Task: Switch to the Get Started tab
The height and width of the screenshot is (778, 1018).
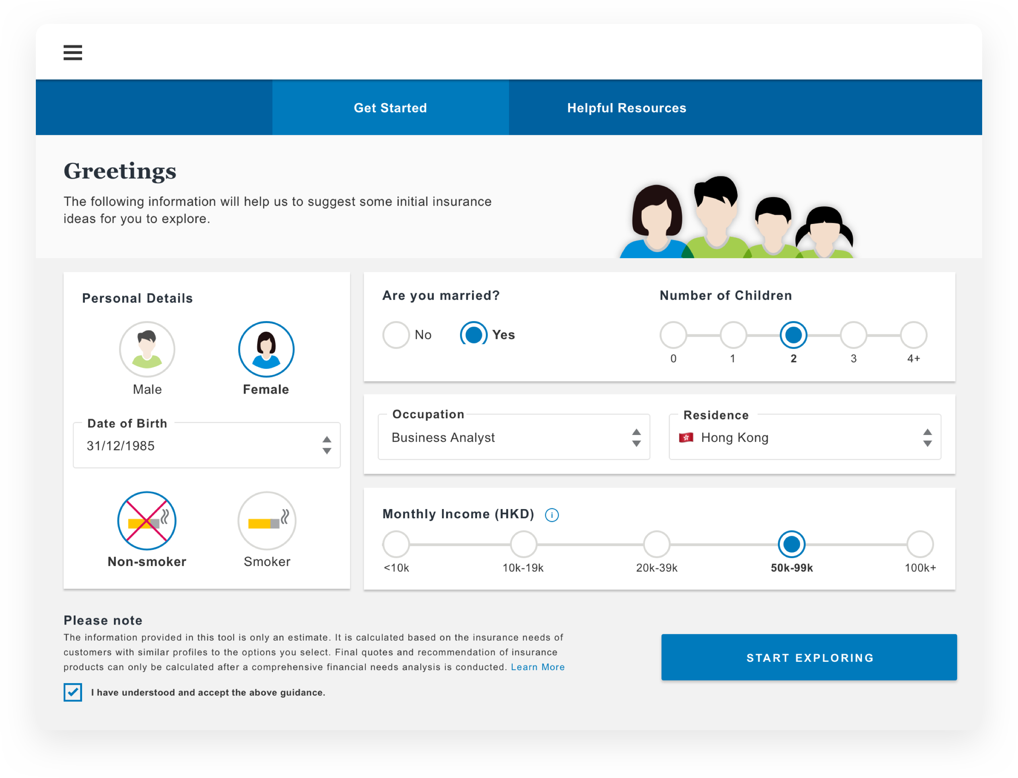Action: 390,108
